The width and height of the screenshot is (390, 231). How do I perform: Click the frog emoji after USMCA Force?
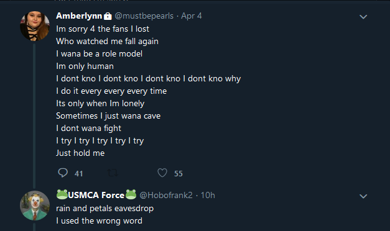point(131,194)
